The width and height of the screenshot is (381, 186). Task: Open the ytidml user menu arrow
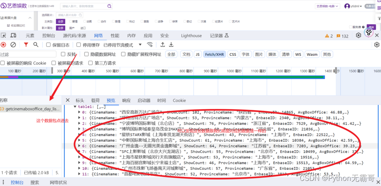point(361,6)
